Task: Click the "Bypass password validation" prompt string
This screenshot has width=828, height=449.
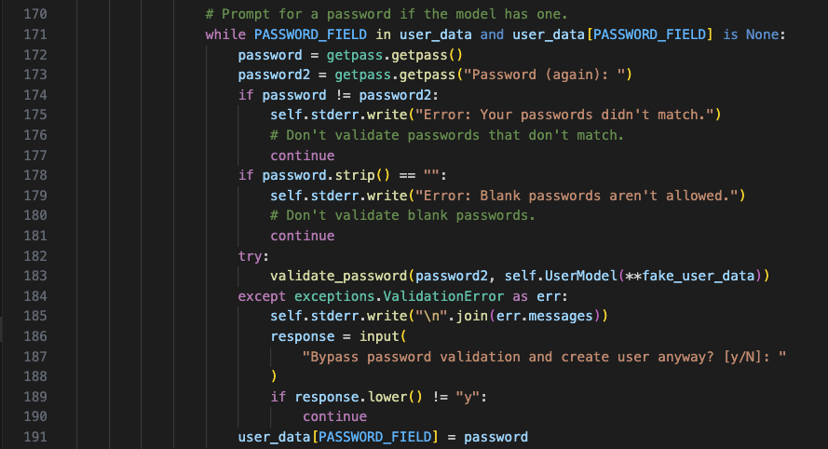Action: 544,357
